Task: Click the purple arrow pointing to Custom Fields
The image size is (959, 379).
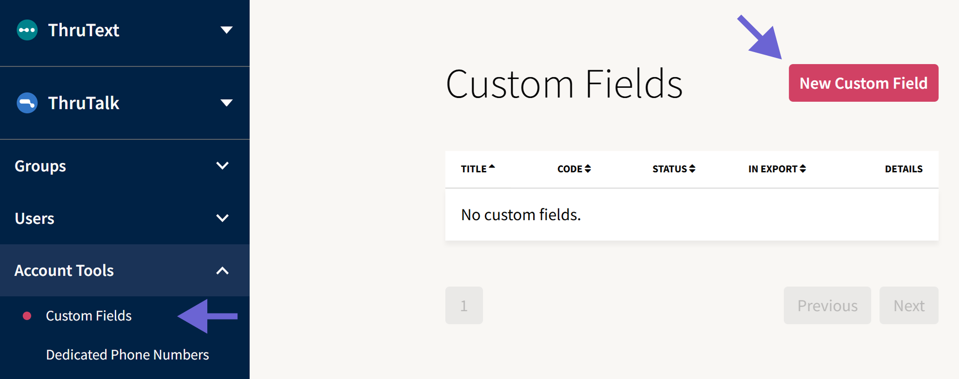Action: tap(207, 316)
